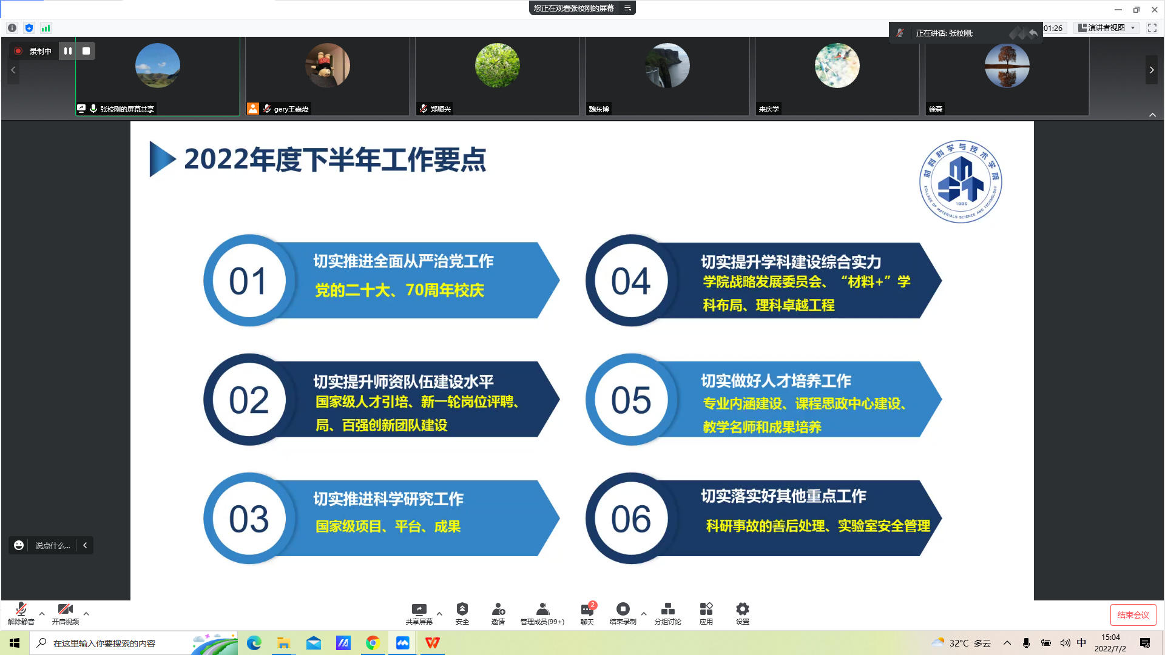The width and height of the screenshot is (1165, 655).
Task: Open the screen-viewing options menu at top
Action: 628,8
